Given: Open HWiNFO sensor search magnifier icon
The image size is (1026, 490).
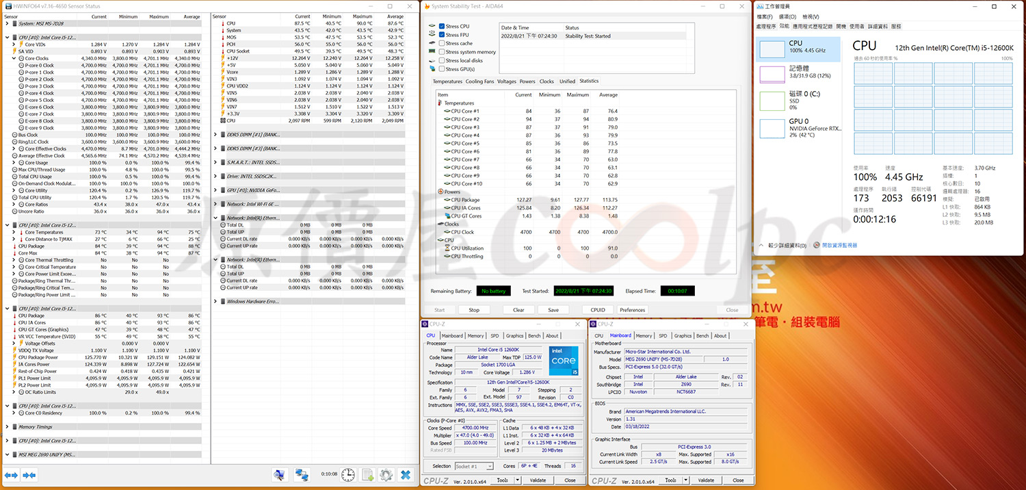Looking at the screenshot, I should point(280,474).
